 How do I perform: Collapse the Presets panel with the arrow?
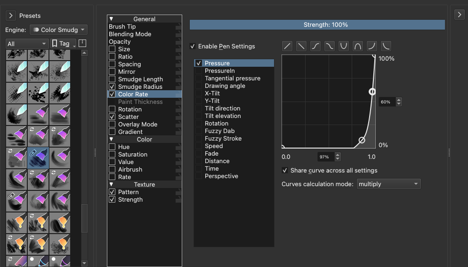11,16
